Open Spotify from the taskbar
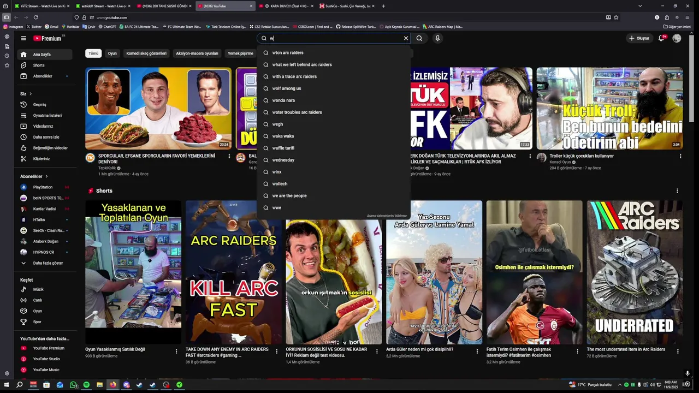 click(x=86, y=385)
